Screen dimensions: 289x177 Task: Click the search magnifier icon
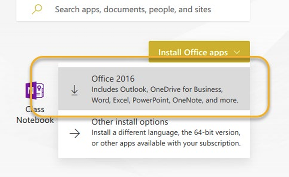pyautogui.click(x=37, y=9)
